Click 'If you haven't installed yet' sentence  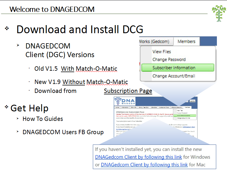tap(148, 149)
